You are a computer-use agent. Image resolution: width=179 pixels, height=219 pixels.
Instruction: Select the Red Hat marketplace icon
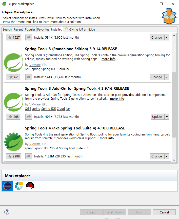[30, 185]
